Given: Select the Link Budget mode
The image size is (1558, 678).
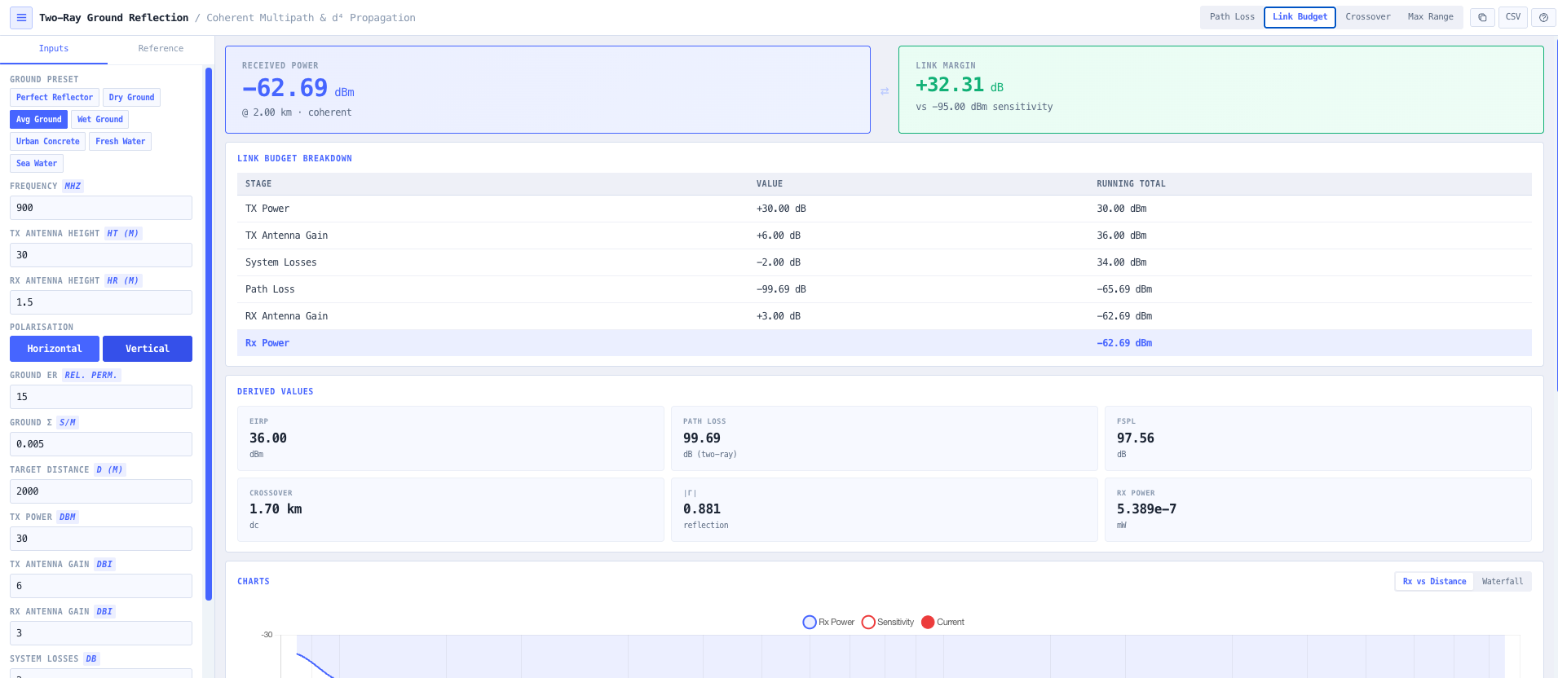Looking at the screenshot, I should [x=1300, y=17].
